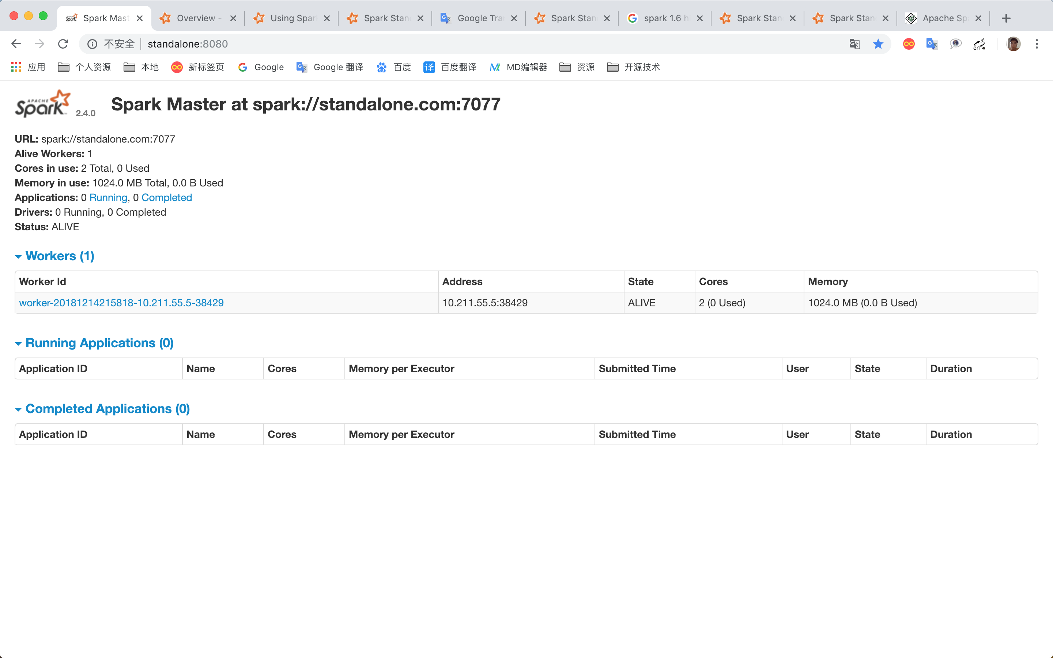The image size is (1053, 658).
Task: Click the Status: ALIVE line
Action: point(47,227)
